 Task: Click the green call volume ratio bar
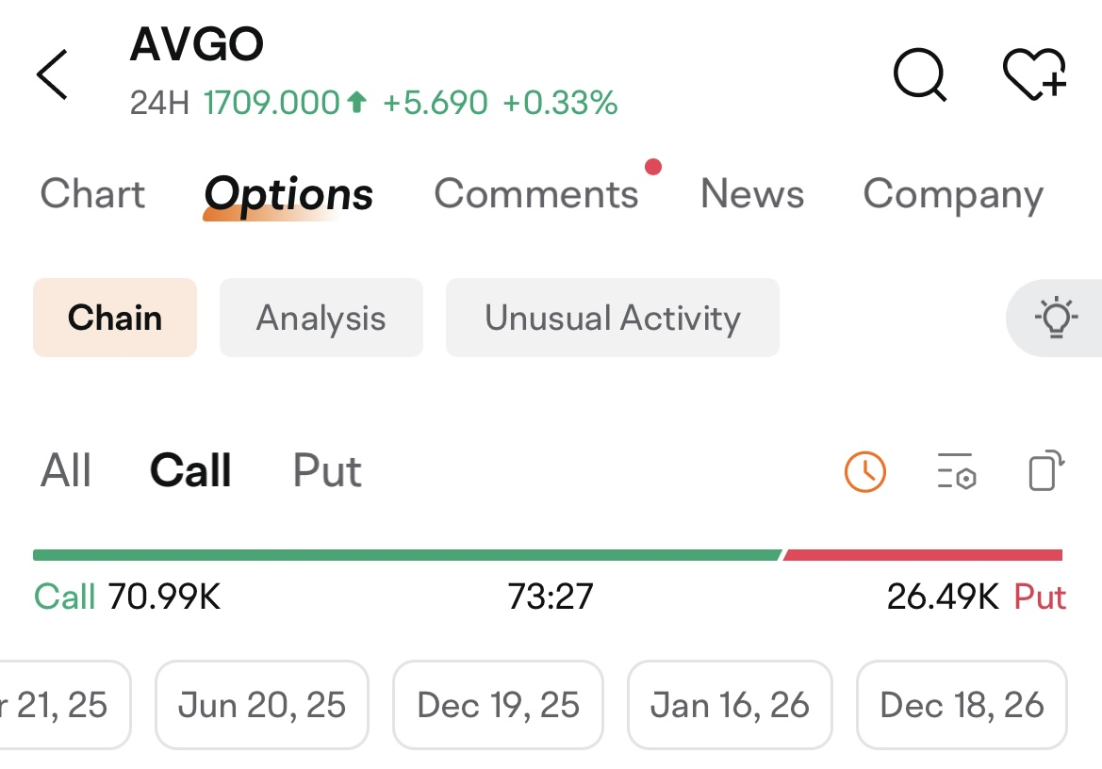[x=405, y=555]
